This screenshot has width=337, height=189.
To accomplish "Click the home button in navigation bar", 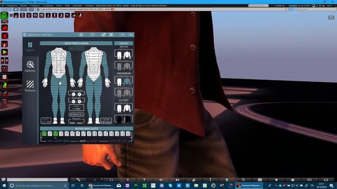I will (16, 9).
